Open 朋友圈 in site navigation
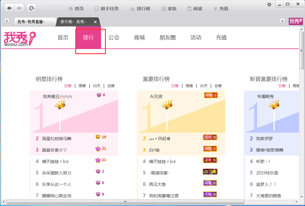The width and height of the screenshot is (305, 206). coord(168,38)
